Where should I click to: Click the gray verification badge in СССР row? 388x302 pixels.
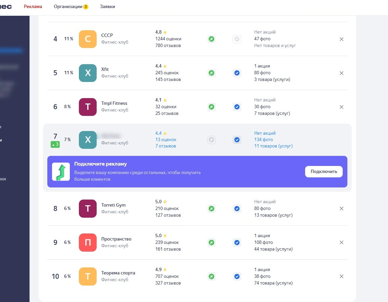pos(237,39)
